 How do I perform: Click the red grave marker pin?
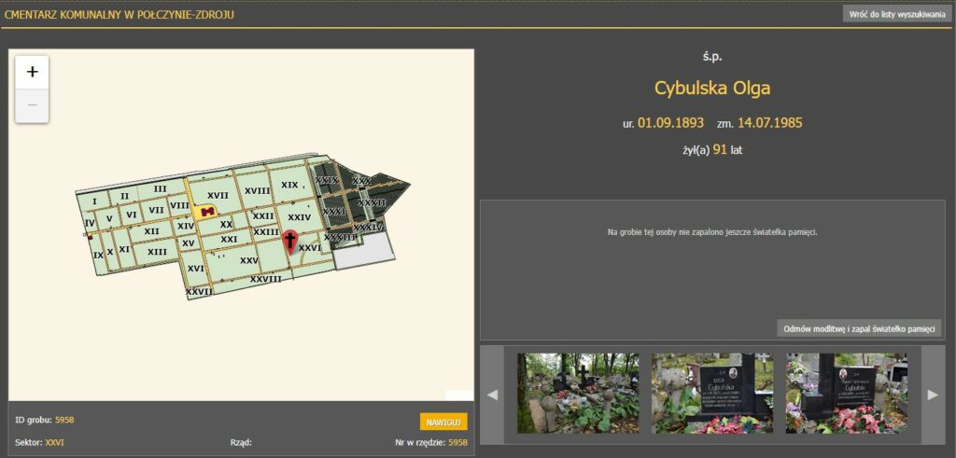(289, 242)
